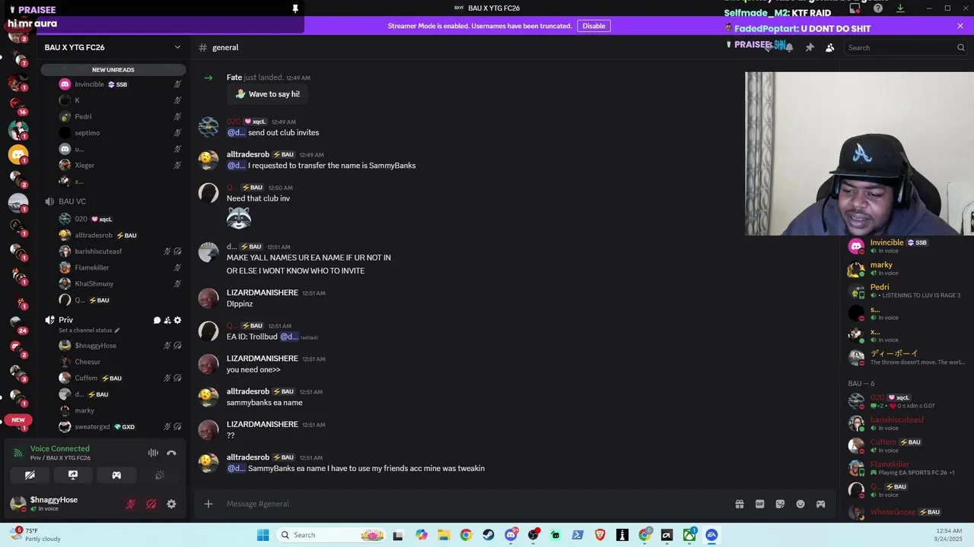Image resolution: width=974 pixels, height=547 pixels.
Task: Open User Settings gear beside $hnaggyHose
Action: (171, 504)
